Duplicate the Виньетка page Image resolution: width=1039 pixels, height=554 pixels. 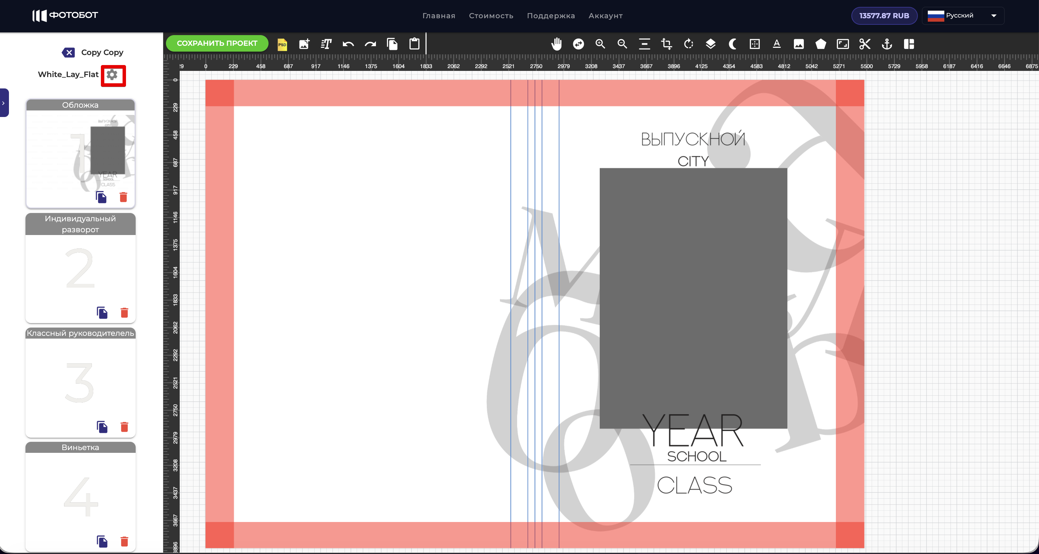click(x=102, y=541)
